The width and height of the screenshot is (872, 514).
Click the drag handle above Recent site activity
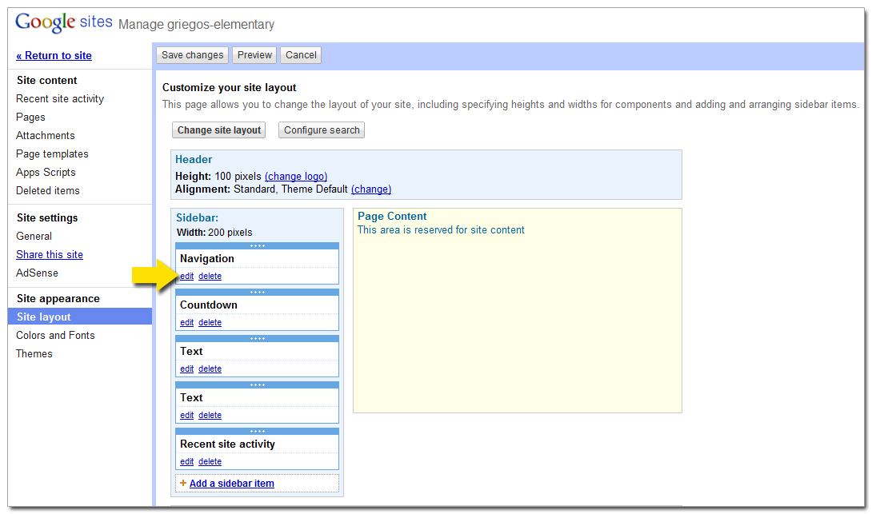(x=257, y=431)
